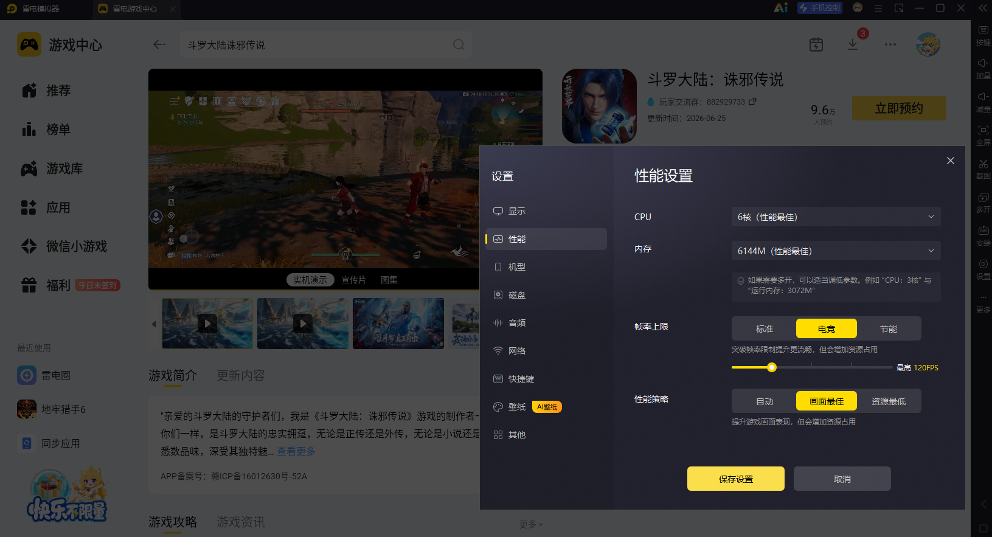Image resolution: width=992 pixels, height=537 pixels.
Task: Go to 推荐 in the left navigation
Action: click(x=46, y=91)
